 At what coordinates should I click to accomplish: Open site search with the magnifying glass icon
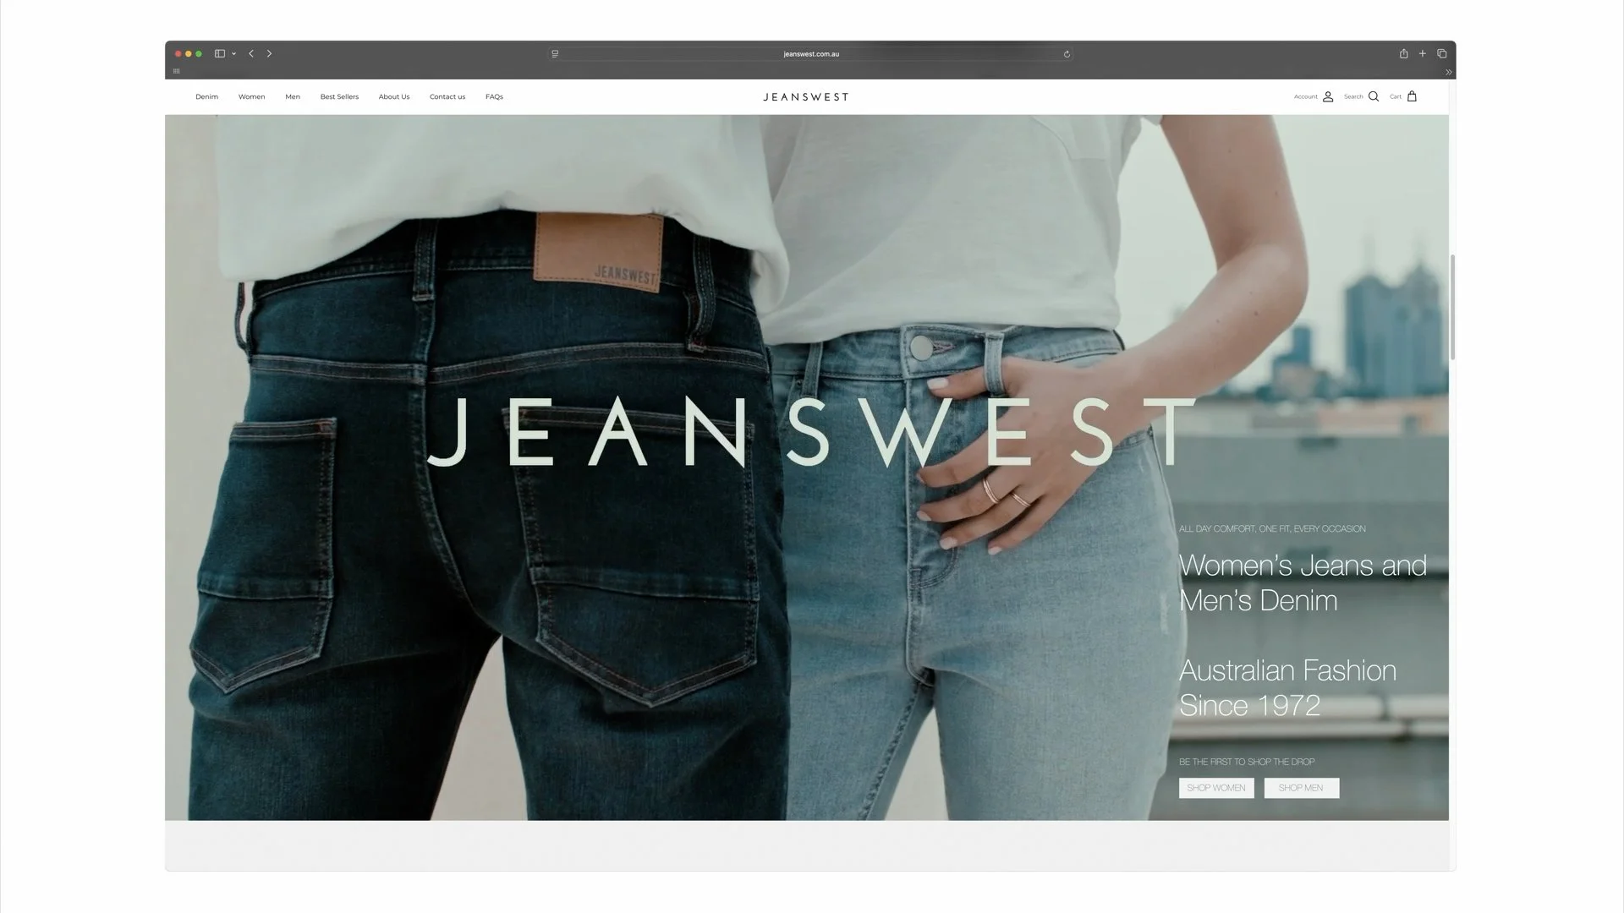tap(1374, 96)
